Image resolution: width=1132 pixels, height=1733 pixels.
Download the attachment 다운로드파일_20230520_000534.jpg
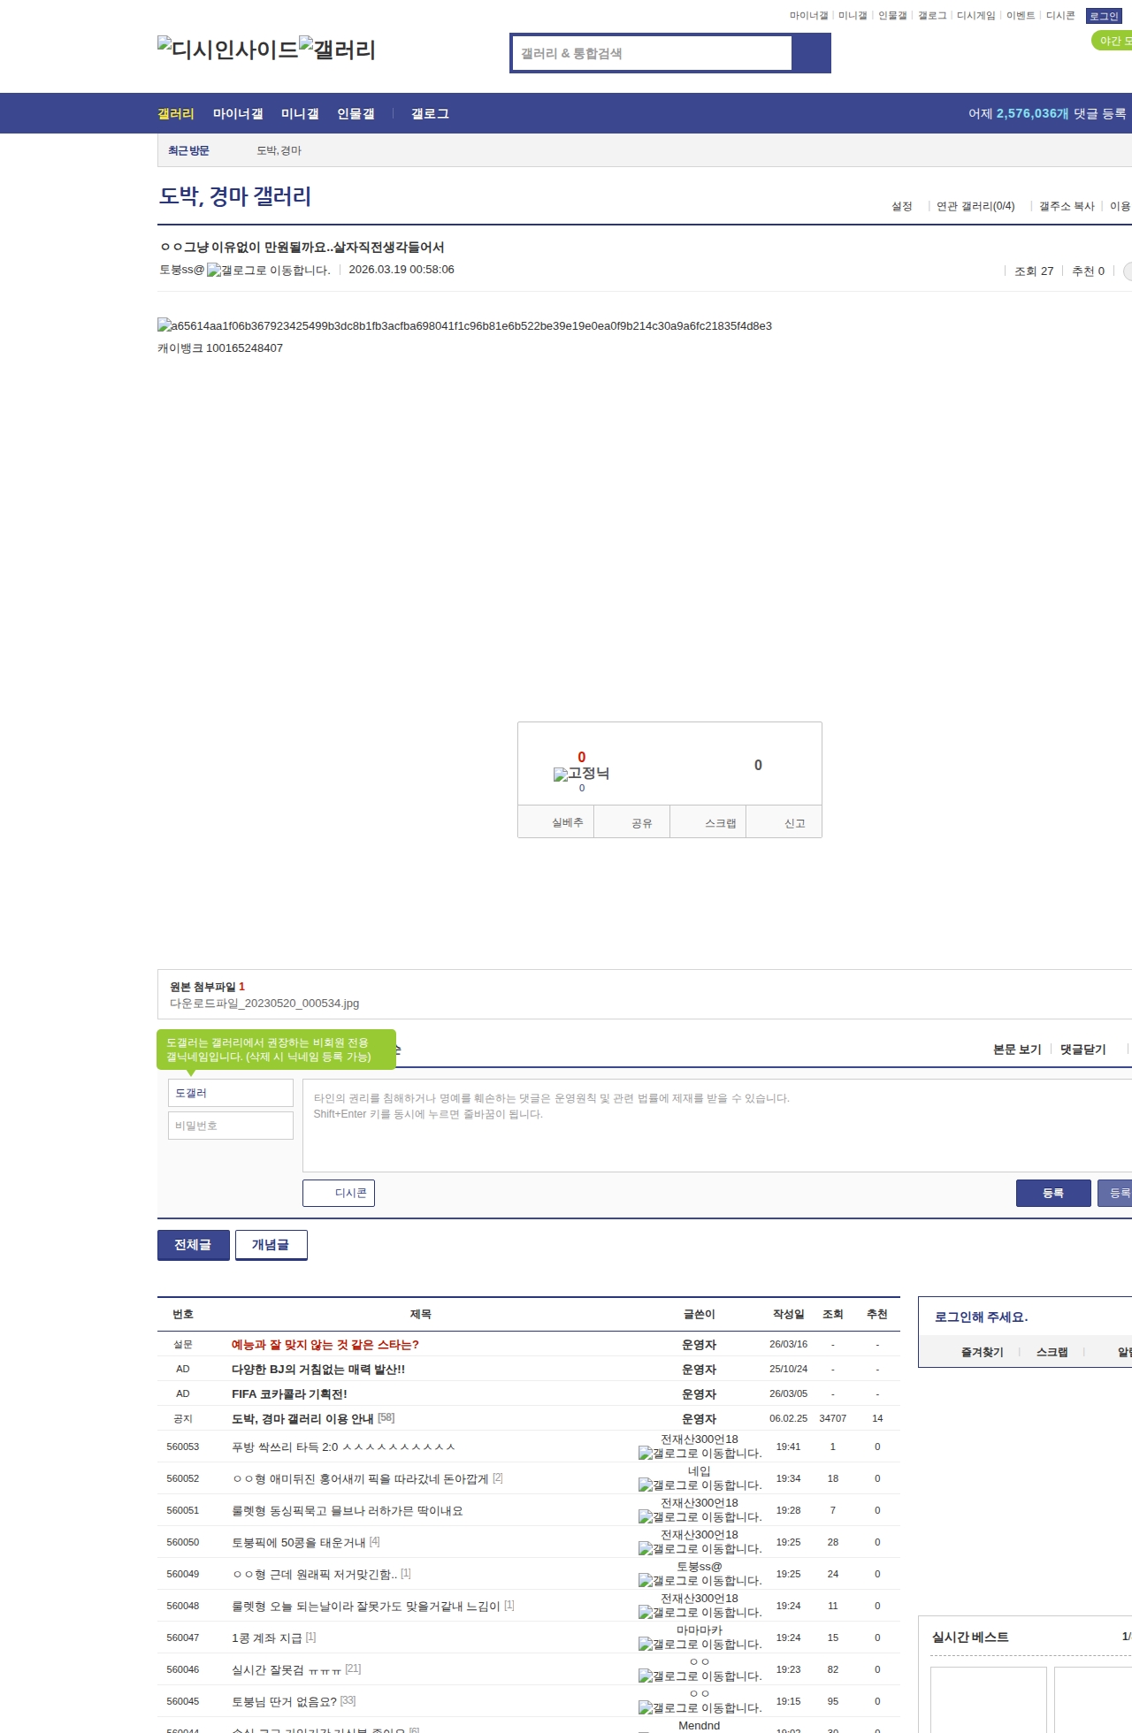[x=264, y=1004]
